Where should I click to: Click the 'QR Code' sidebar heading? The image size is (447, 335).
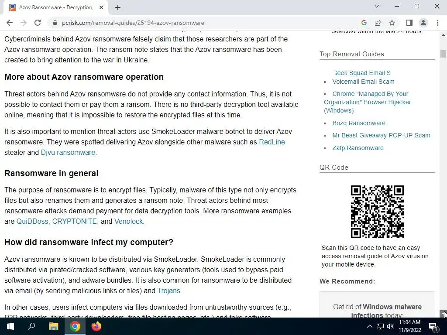click(x=334, y=167)
